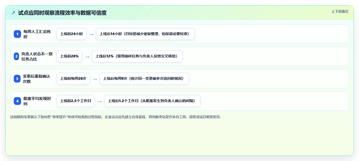Click the heading 试点应同时观察流程效率与数据可信度
Viewport: 359px width, 161px height.
coord(62,13)
